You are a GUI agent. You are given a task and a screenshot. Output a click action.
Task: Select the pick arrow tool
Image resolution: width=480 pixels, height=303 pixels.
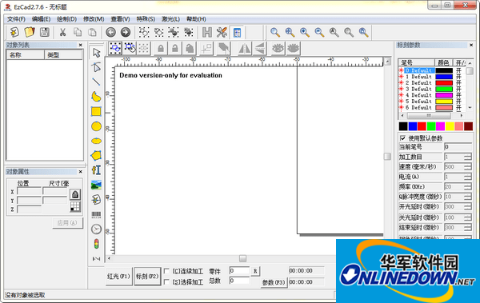click(x=97, y=53)
